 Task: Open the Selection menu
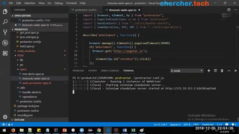(30, 3)
